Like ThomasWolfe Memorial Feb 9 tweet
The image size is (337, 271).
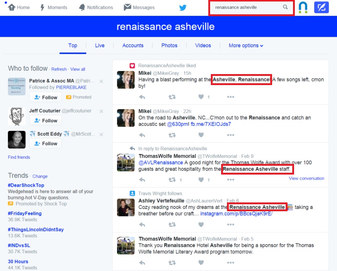(201, 180)
